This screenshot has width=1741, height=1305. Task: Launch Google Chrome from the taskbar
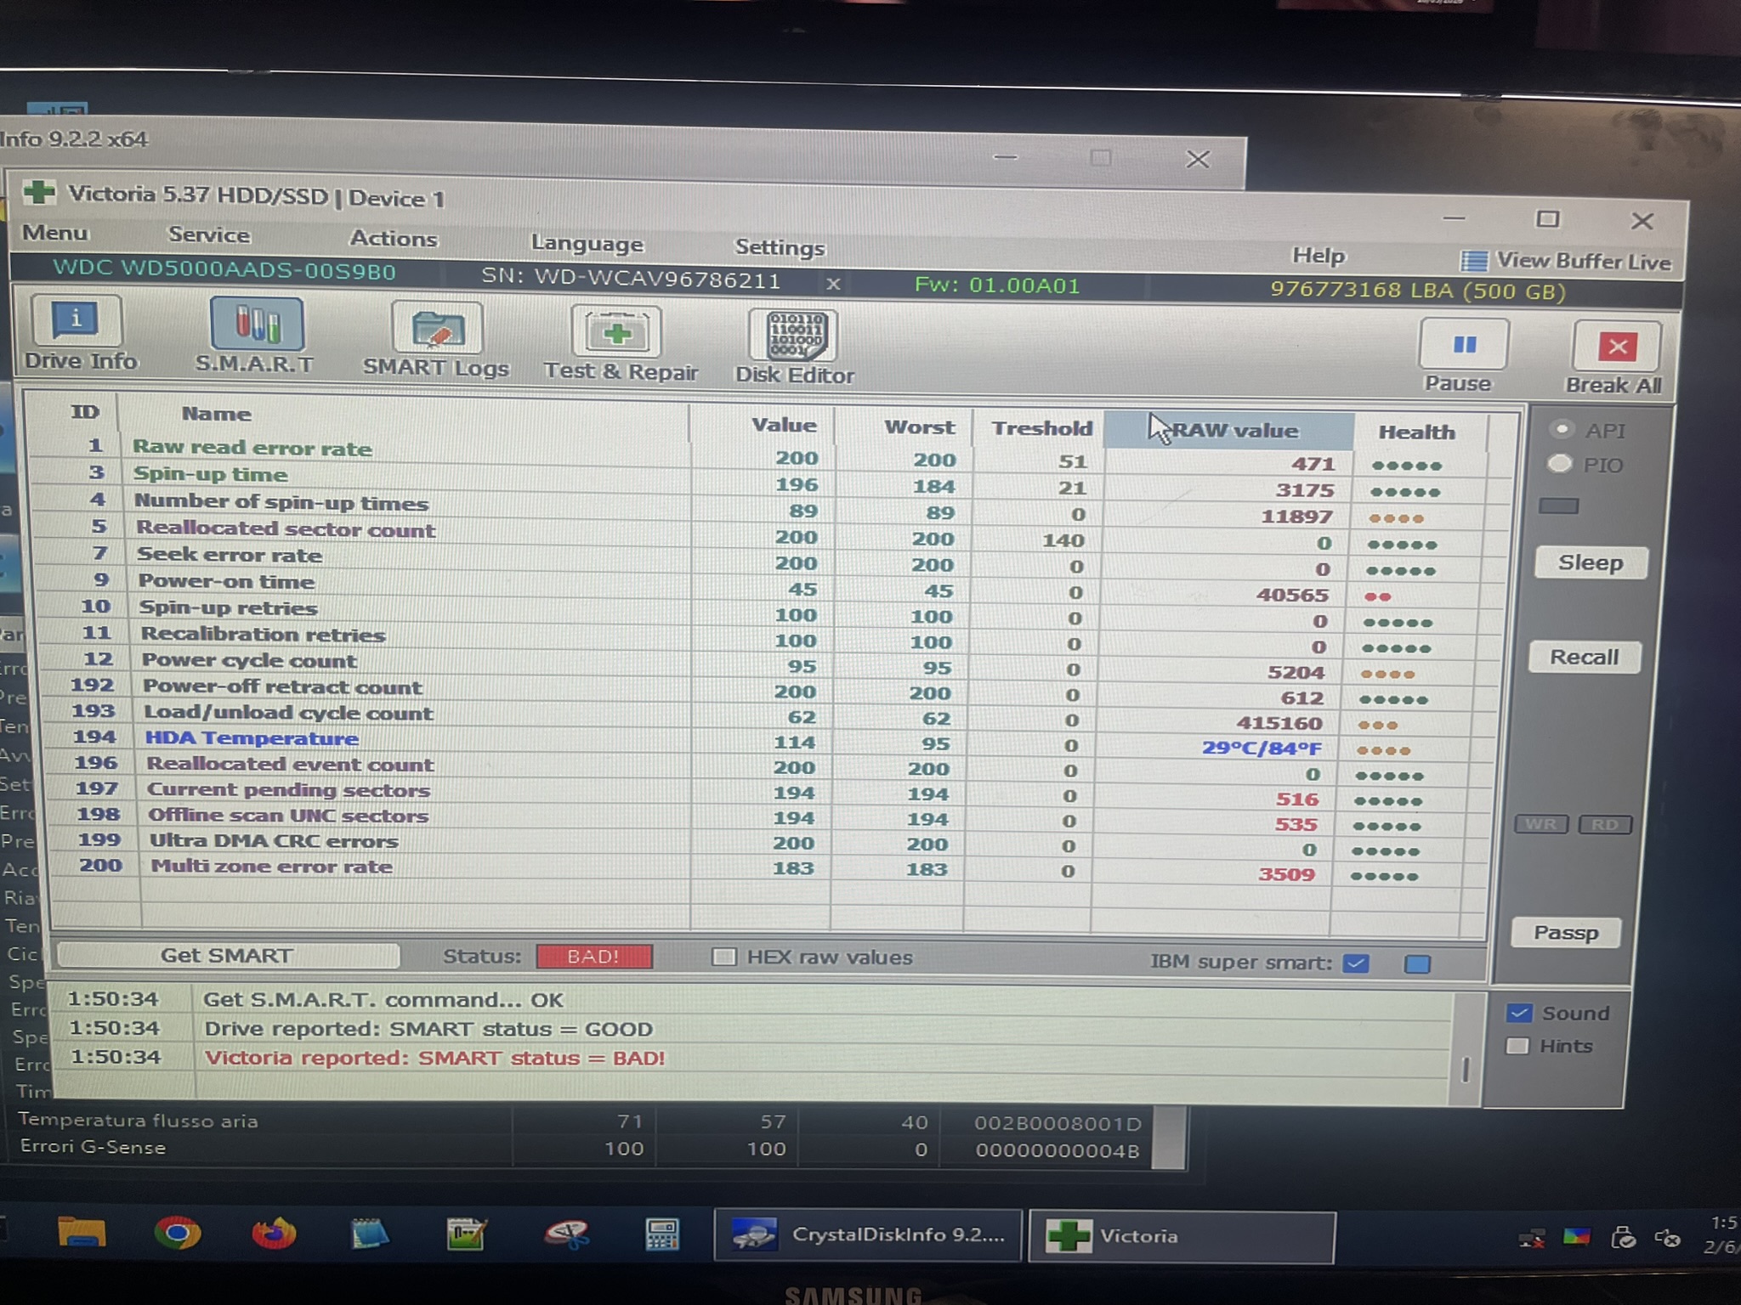point(178,1232)
